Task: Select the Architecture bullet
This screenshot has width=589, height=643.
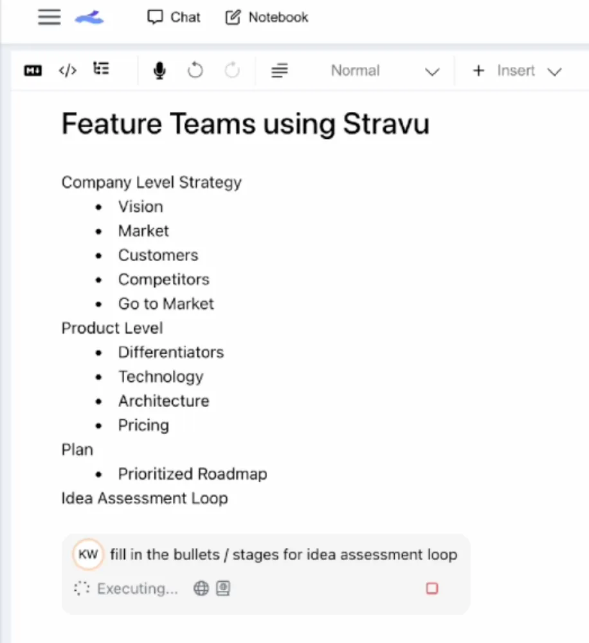Action: (164, 401)
